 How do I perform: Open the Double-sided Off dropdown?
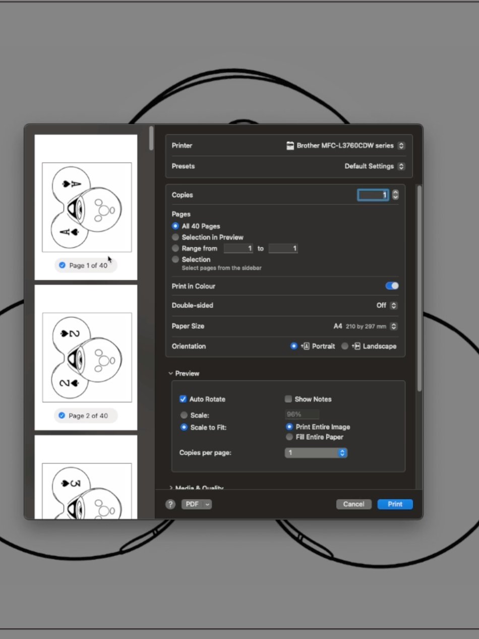[394, 306]
